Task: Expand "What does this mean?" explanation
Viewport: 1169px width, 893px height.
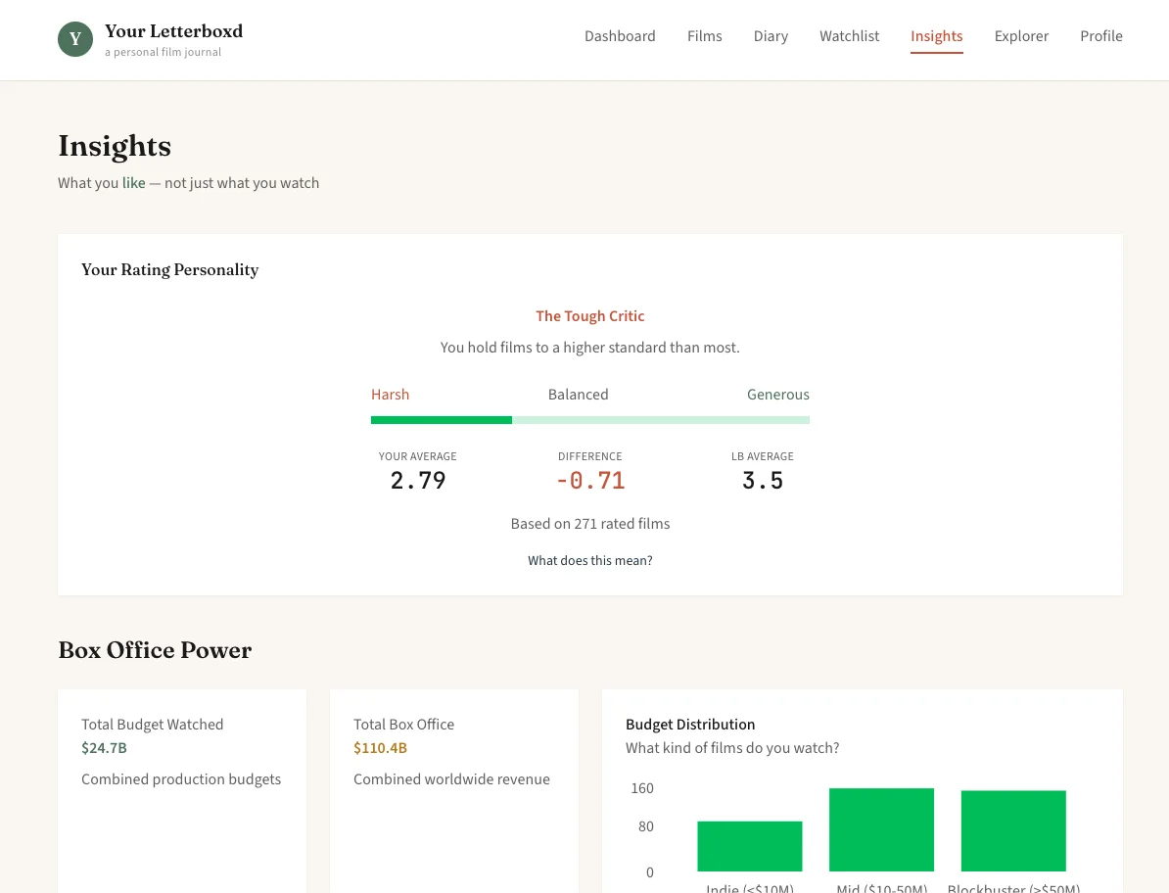Action: coord(589,561)
